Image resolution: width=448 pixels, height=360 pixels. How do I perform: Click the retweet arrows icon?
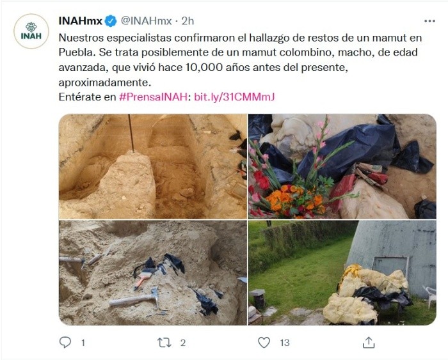pyautogui.click(x=164, y=342)
